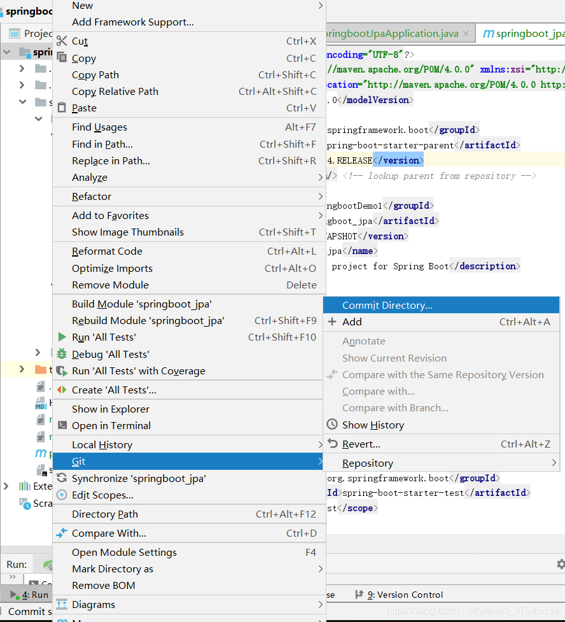The height and width of the screenshot is (622, 565).
Task: Click the green Run 'All Tests' arrow icon
Action: [62, 337]
